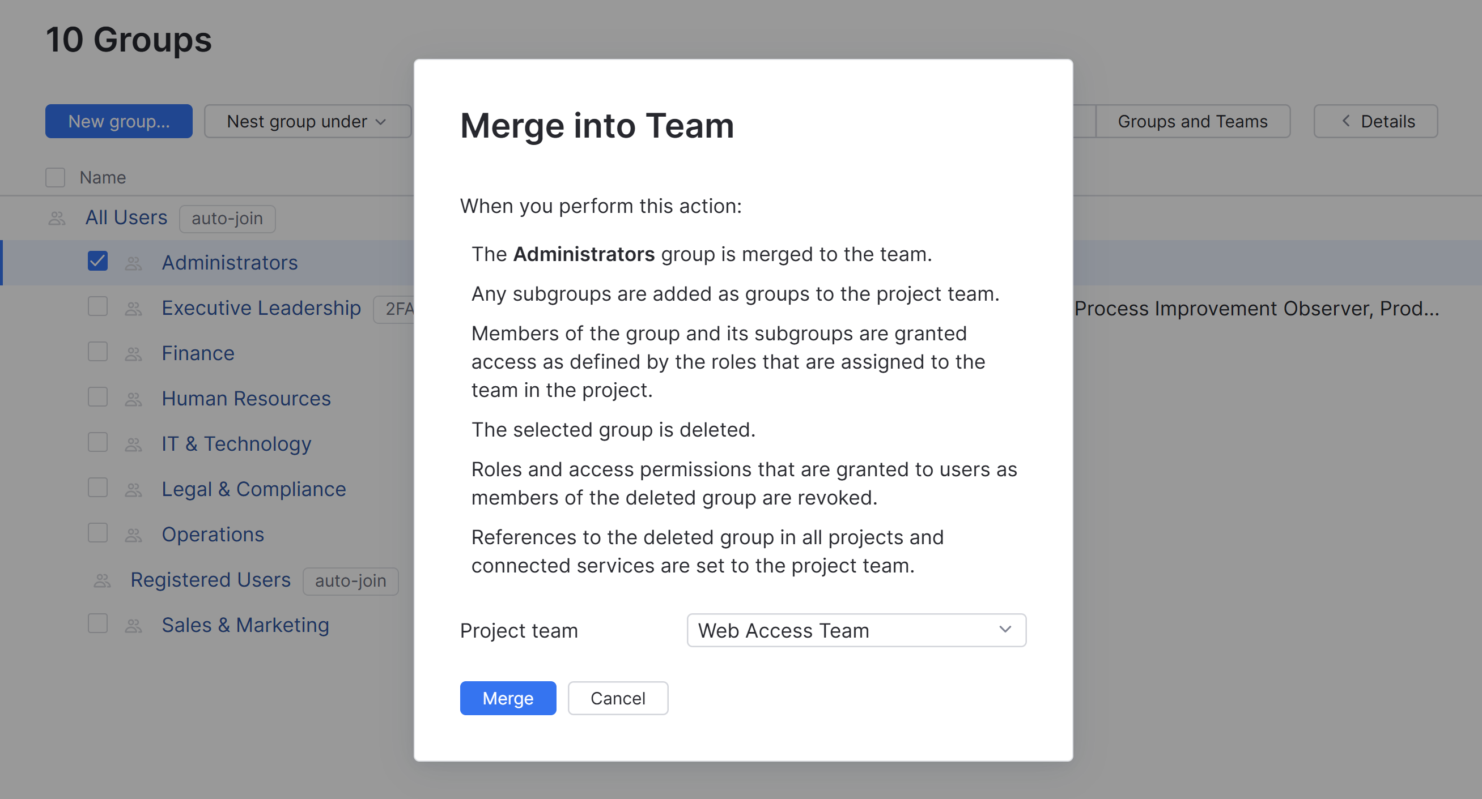Open the Details side panel
Image resolution: width=1482 pixels, height=799 pixels.
pyautogui.click(x=1375, y=121)
